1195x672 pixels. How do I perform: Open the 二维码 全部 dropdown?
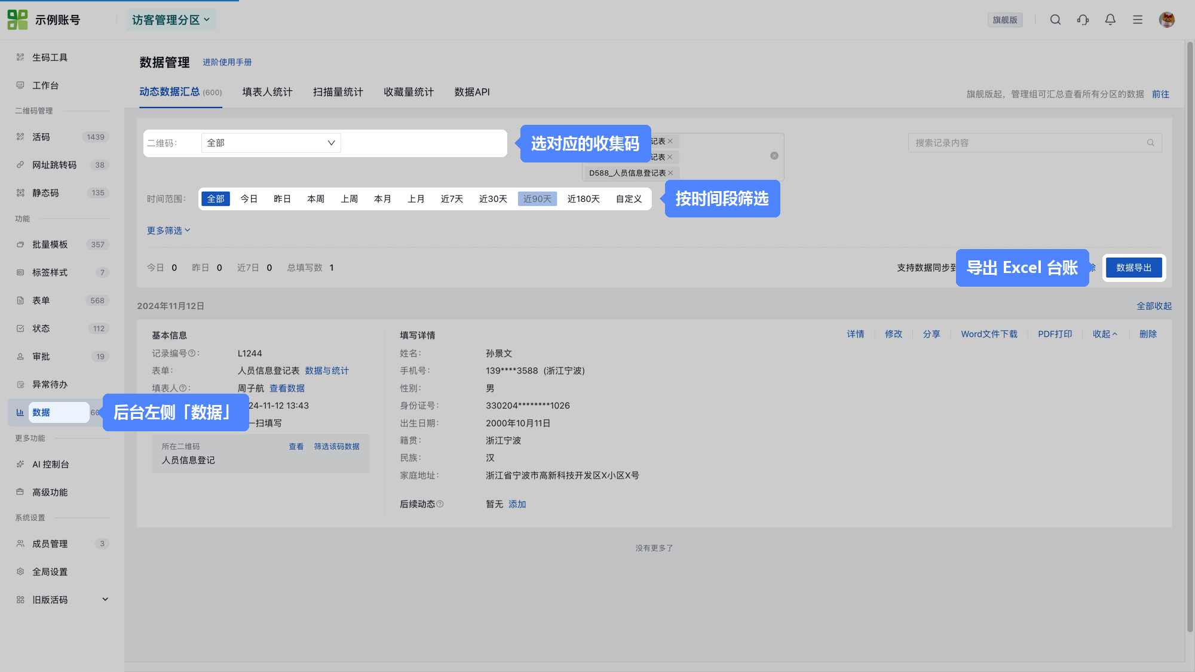[x=271, y=143]
